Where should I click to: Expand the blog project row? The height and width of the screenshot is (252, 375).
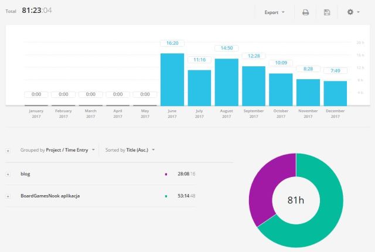click(x=8, y=174)
